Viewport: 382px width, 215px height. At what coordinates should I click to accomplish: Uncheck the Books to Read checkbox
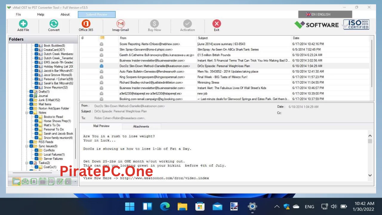click(x=36, y=117)
